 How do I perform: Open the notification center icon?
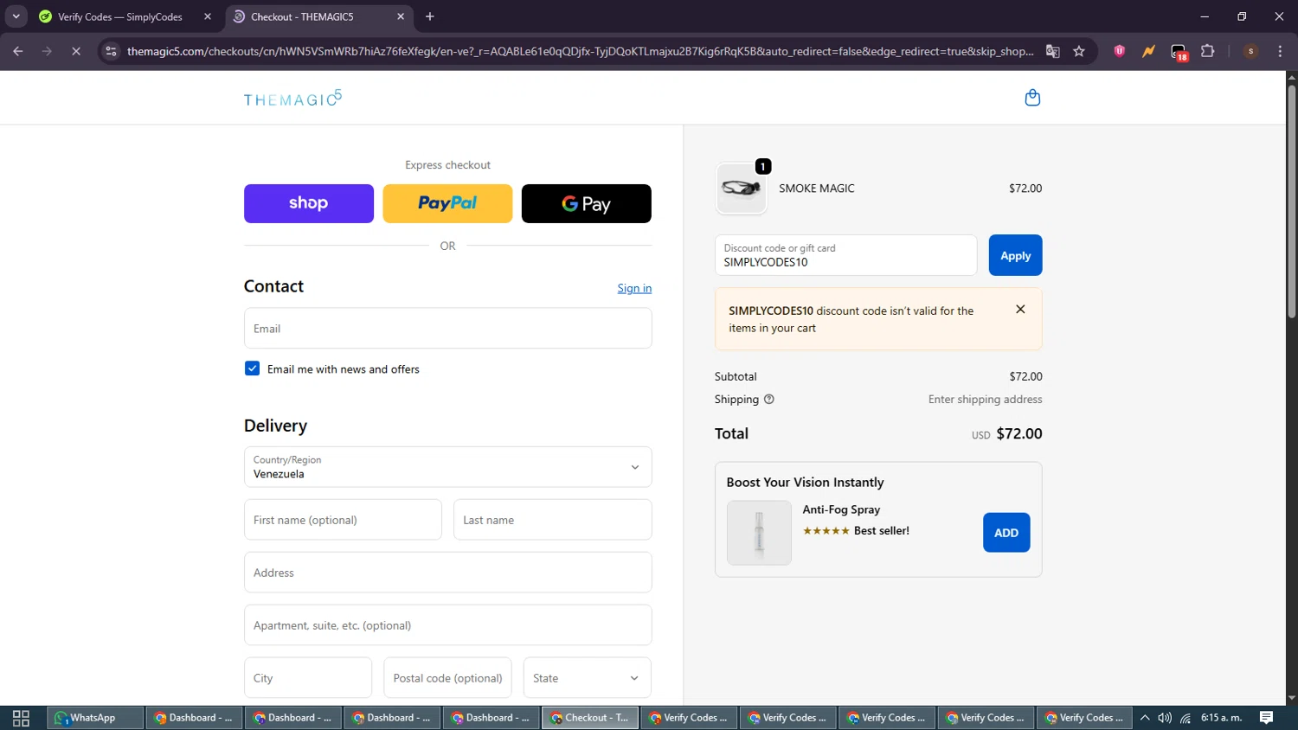click(1266, 718)
